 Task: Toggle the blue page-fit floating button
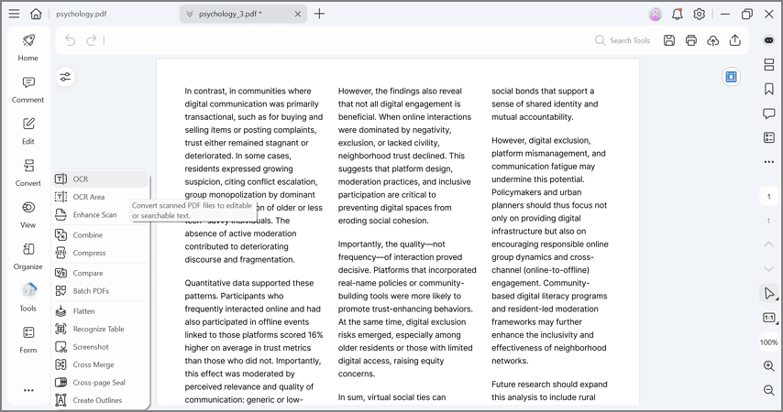(731, 77)
